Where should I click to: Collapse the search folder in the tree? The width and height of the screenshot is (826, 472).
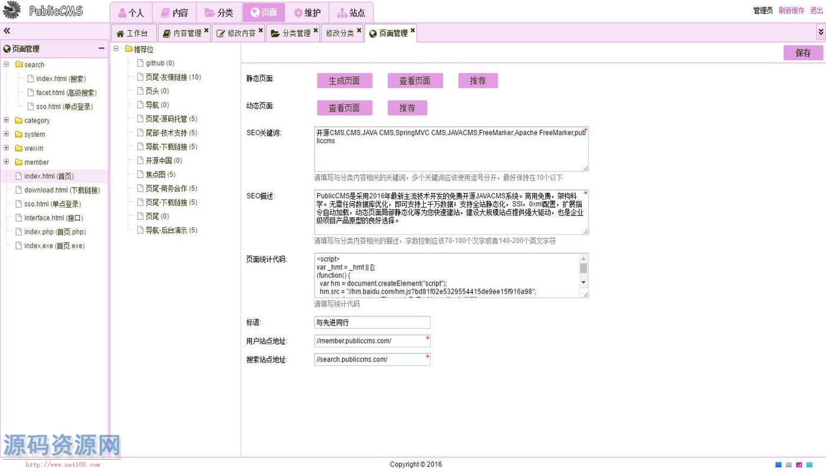click(6, 64)
